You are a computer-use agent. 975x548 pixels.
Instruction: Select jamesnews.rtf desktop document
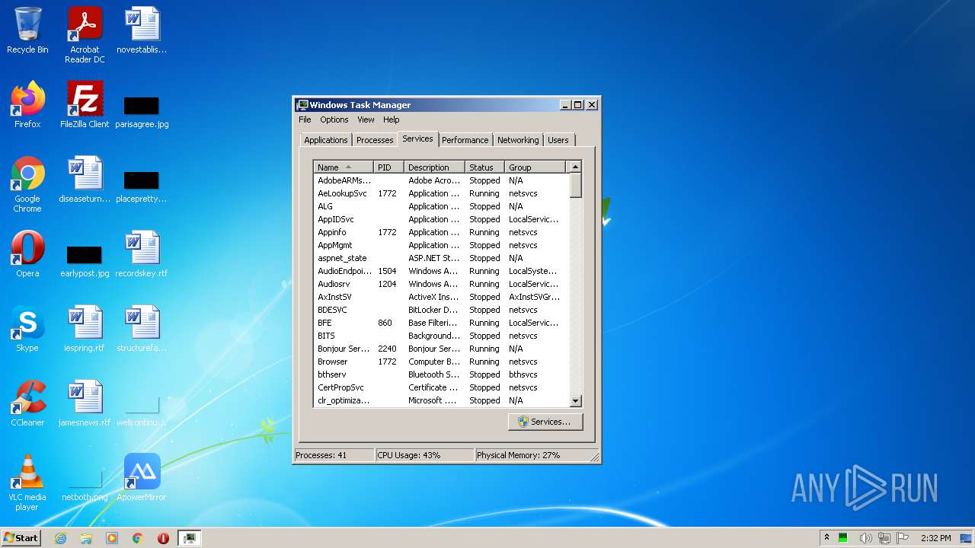(85, 403)
